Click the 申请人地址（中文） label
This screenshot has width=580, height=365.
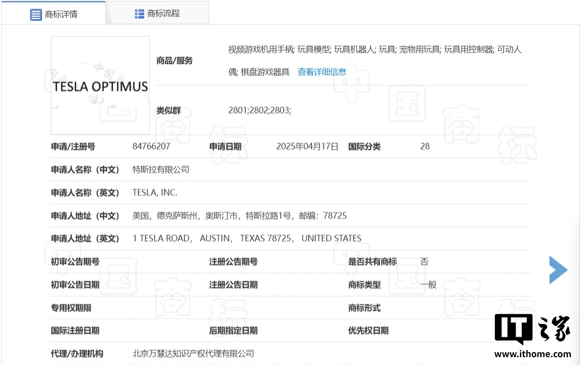point(85,216)
